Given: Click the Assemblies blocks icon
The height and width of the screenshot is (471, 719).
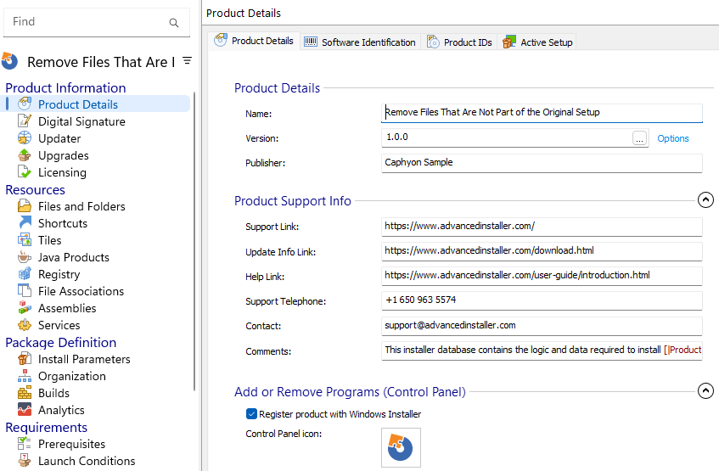Looking at the screenshot, I should pyautogui.click(x=25, y=308).
